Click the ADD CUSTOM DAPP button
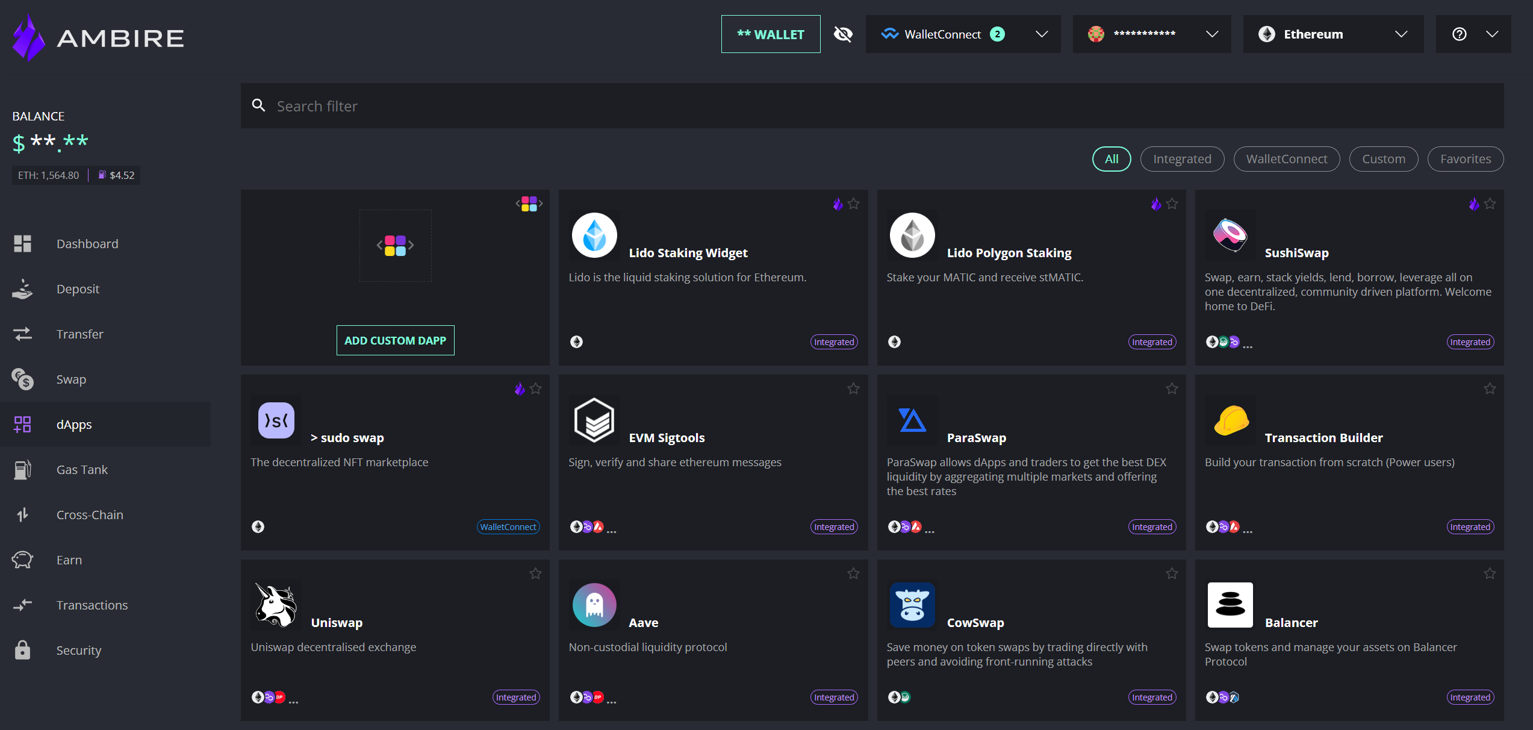Screen dimensions: 1533x730 [x=395, y=340]
